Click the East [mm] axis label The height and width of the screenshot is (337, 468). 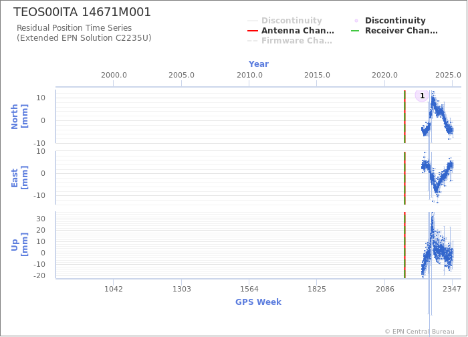pyautogui.click(x=19, y=178)
